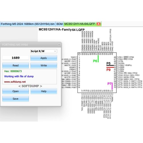Viewport: 143px width, 143px height.
Task: Close the MC9S12HY-HA-64LQFP tab
Action: click(x=98, y=24)
